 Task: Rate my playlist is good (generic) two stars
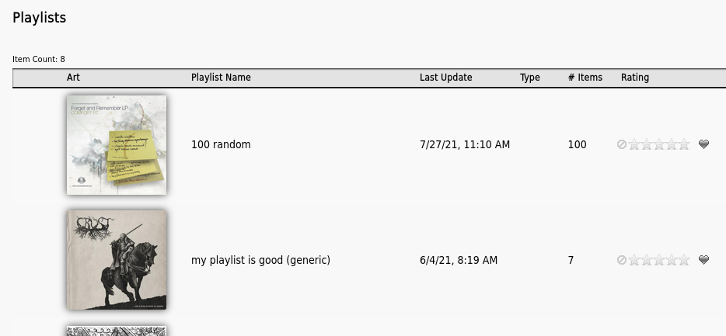[x=646, y=260]
